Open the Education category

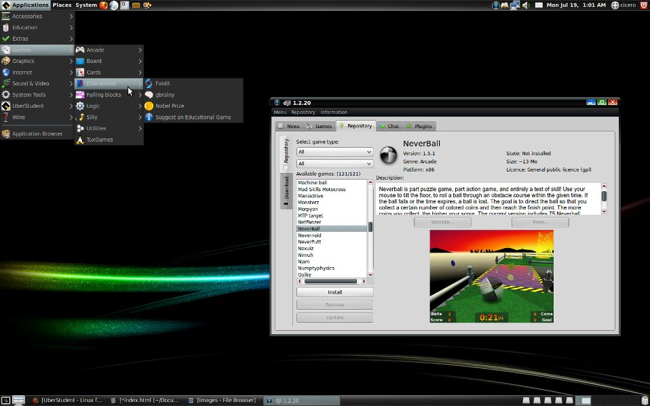pyautogui.click(x=37, y=27)
